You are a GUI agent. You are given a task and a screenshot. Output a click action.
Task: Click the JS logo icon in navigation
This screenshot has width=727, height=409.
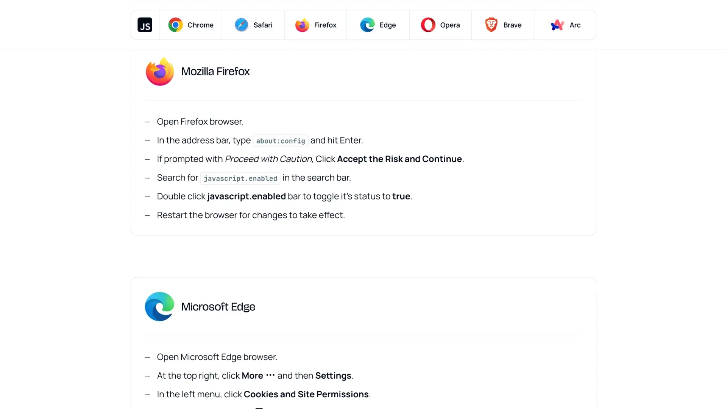coord(145,25)
